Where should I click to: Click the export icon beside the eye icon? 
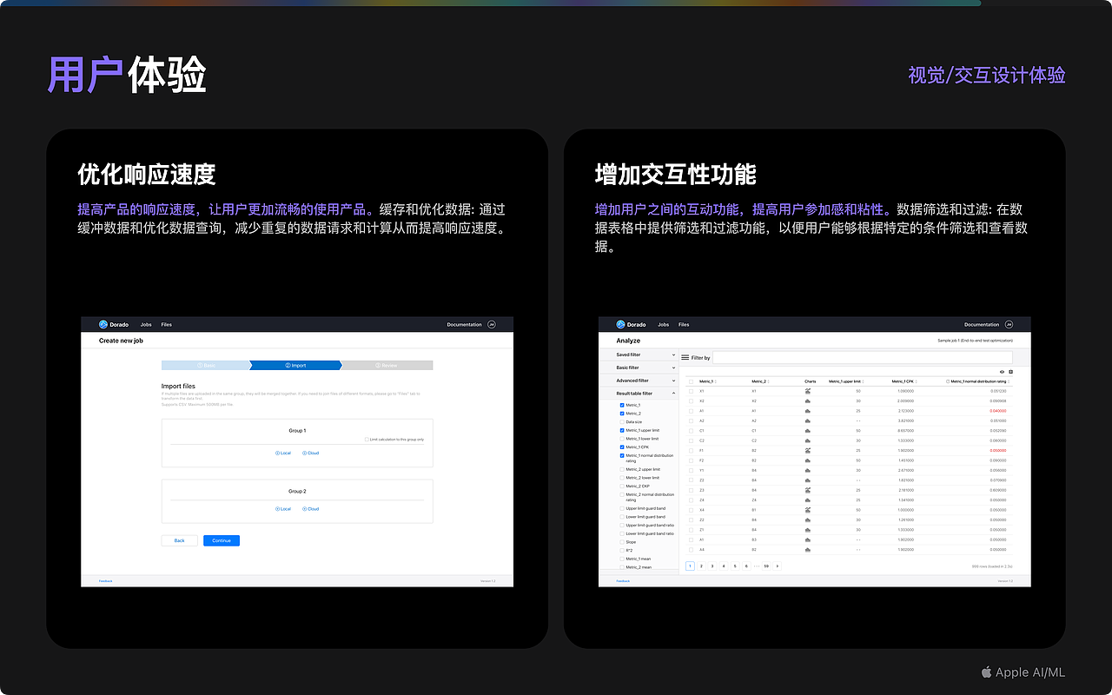click(1010, 372)
